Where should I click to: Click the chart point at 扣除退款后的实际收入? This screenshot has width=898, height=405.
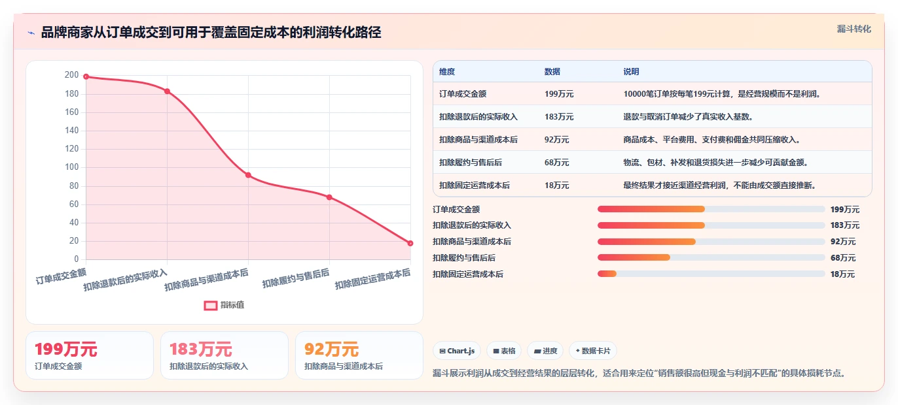coord(168,91)
